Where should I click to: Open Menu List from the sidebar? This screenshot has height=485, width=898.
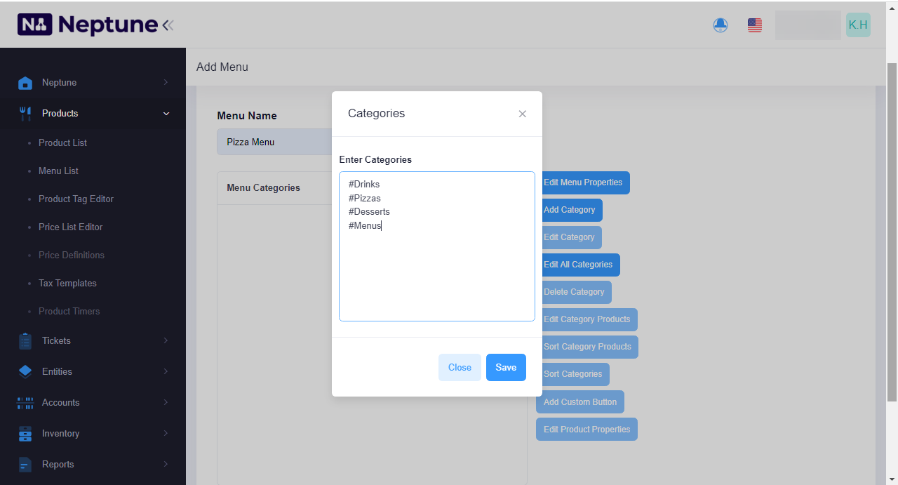tap(58, 171)
